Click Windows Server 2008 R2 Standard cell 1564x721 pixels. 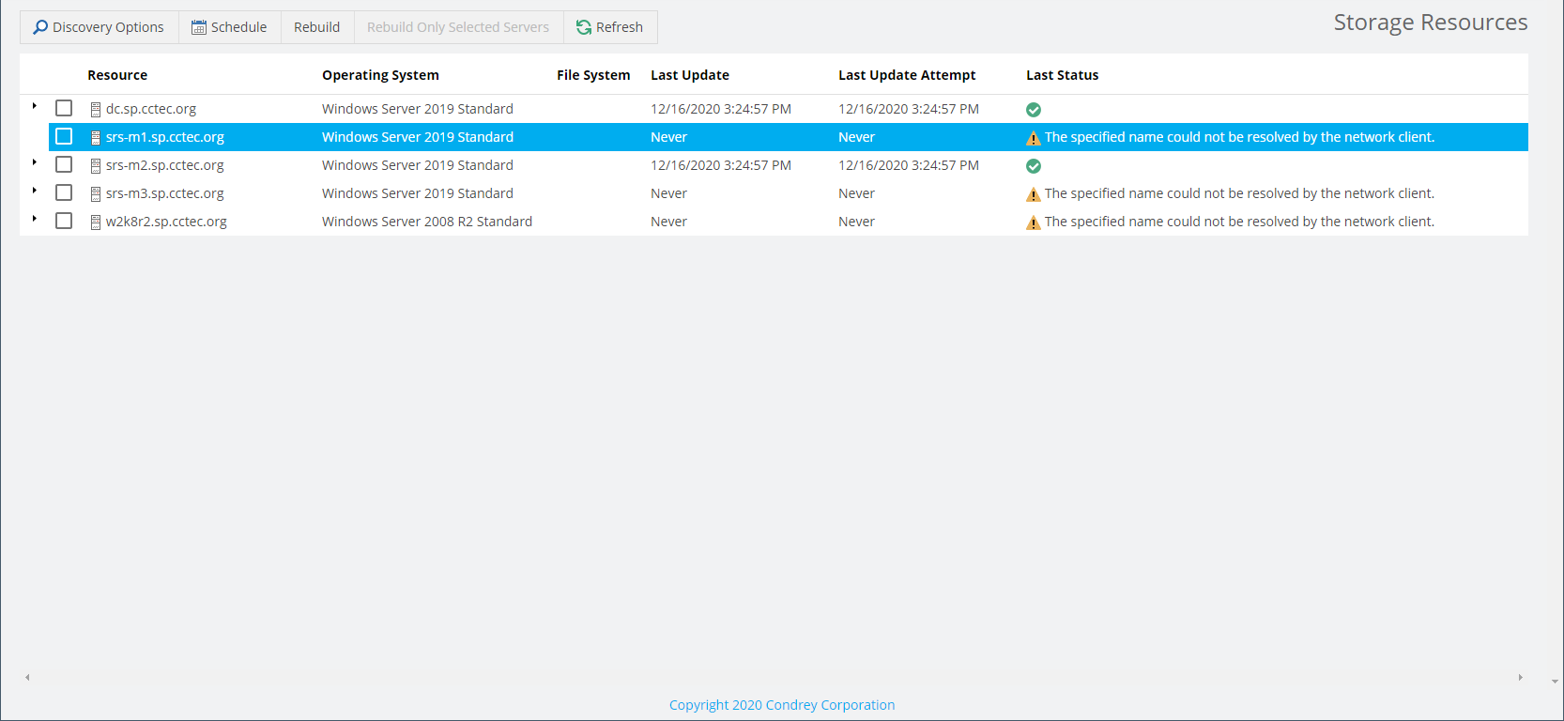click(x=427, y=222)
